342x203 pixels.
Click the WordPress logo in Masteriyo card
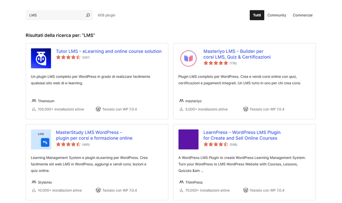click(x=245, y=109)
